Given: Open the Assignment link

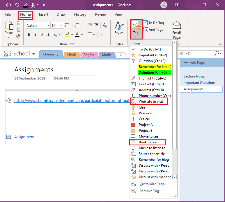Looking at the screenshot, I should pyautogui.click(x=24, y=137).
